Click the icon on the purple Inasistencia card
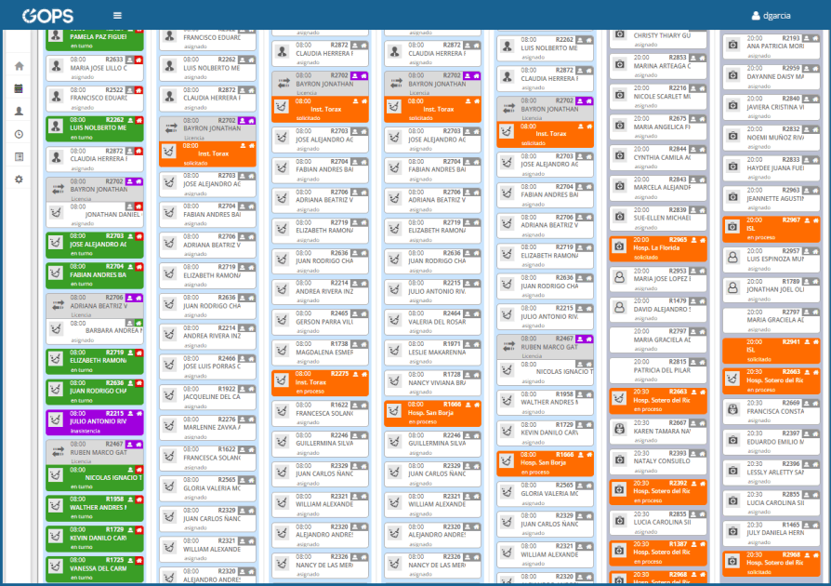Screen dimensions: 831x586 click(56, 420)
